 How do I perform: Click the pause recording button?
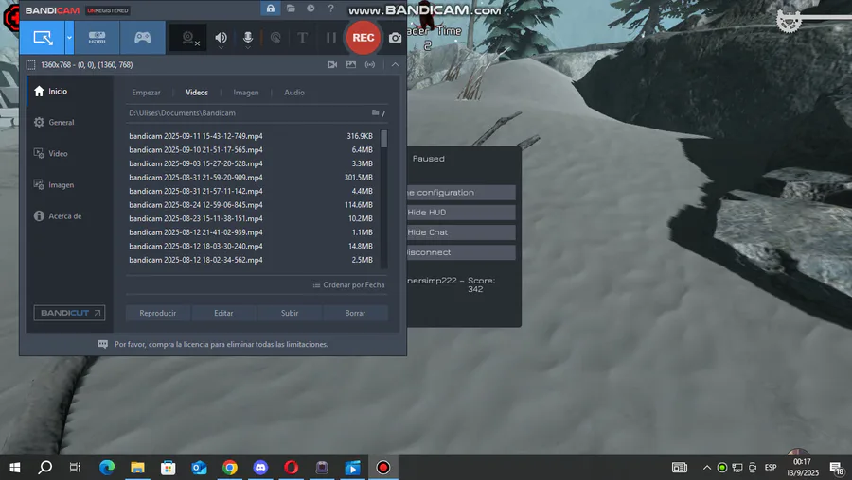(x=331, y=38)
